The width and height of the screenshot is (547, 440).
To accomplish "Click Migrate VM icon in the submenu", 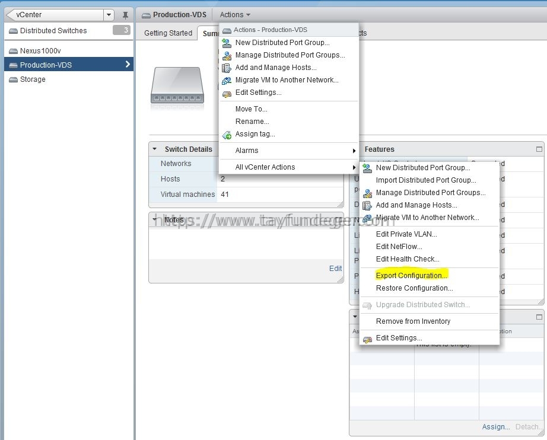I will tap(367, 218).
